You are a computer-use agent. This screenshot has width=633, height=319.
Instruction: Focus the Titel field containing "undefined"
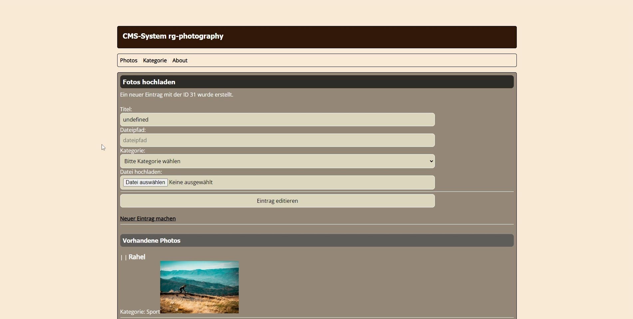[x=277, y=120]
